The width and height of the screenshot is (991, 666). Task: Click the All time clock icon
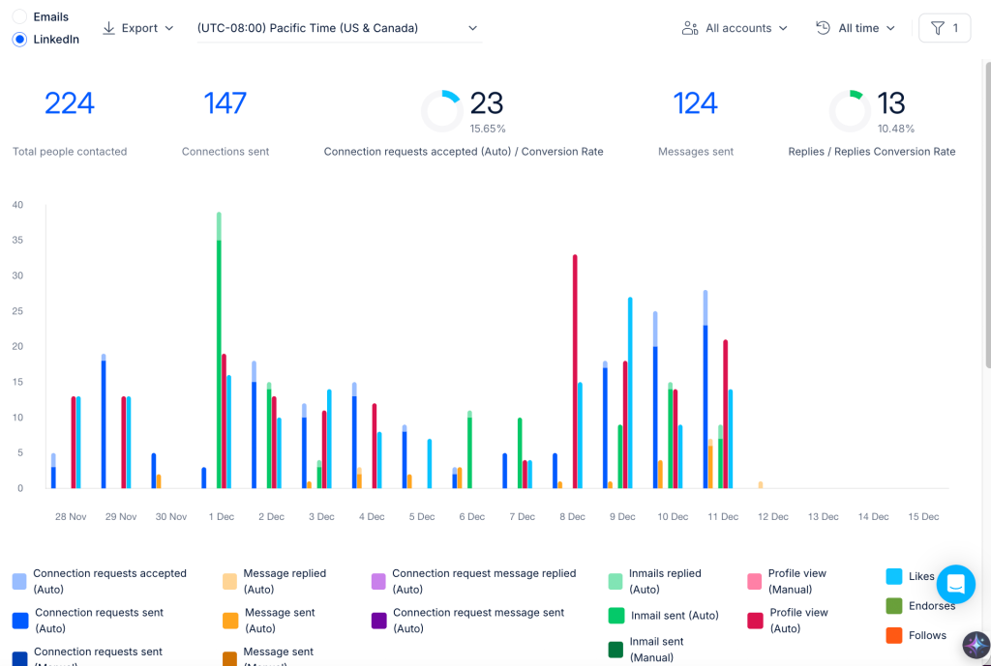tap(823, 28)
